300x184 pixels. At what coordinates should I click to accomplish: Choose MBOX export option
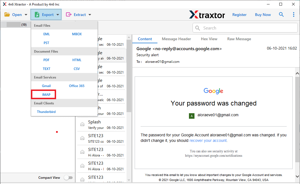coord(77,34)
